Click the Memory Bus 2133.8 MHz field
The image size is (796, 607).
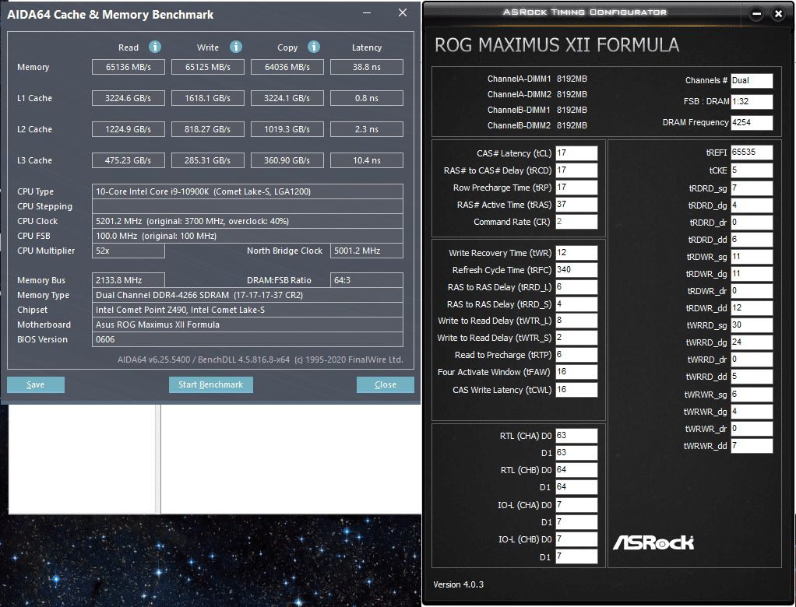coord(129,280)
